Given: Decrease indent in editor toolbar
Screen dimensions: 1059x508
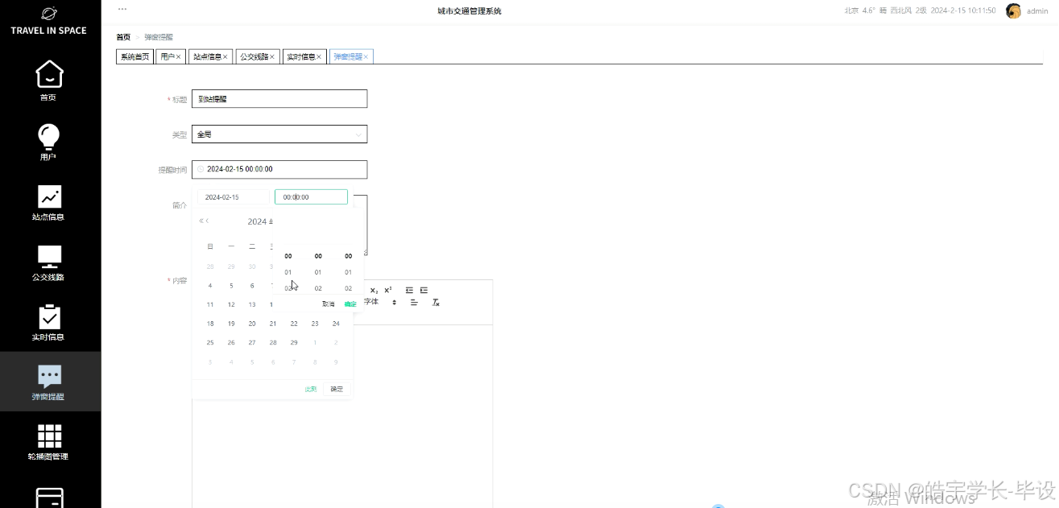Looking at the screenshot, I should [409, 290].
